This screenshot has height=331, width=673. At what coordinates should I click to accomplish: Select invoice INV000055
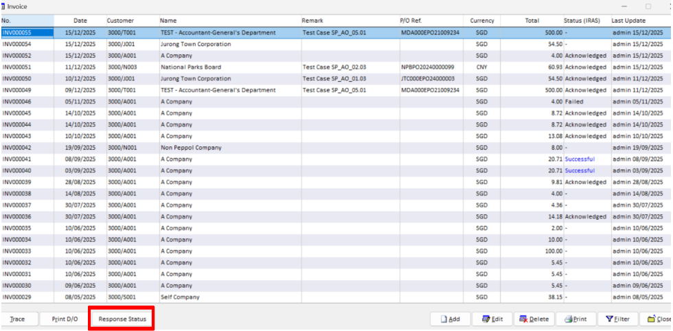[x=336, y=33]
